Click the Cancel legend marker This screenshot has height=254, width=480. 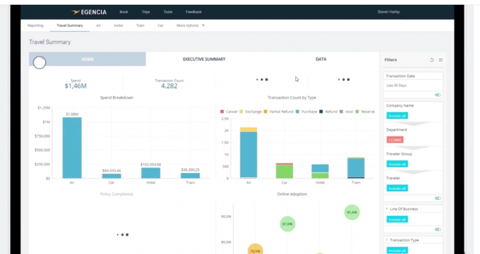[x=222, y=111]
